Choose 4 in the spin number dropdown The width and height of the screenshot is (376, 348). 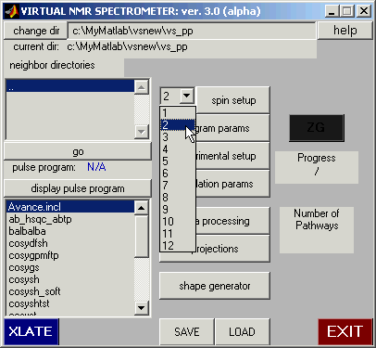pos(178,149)
